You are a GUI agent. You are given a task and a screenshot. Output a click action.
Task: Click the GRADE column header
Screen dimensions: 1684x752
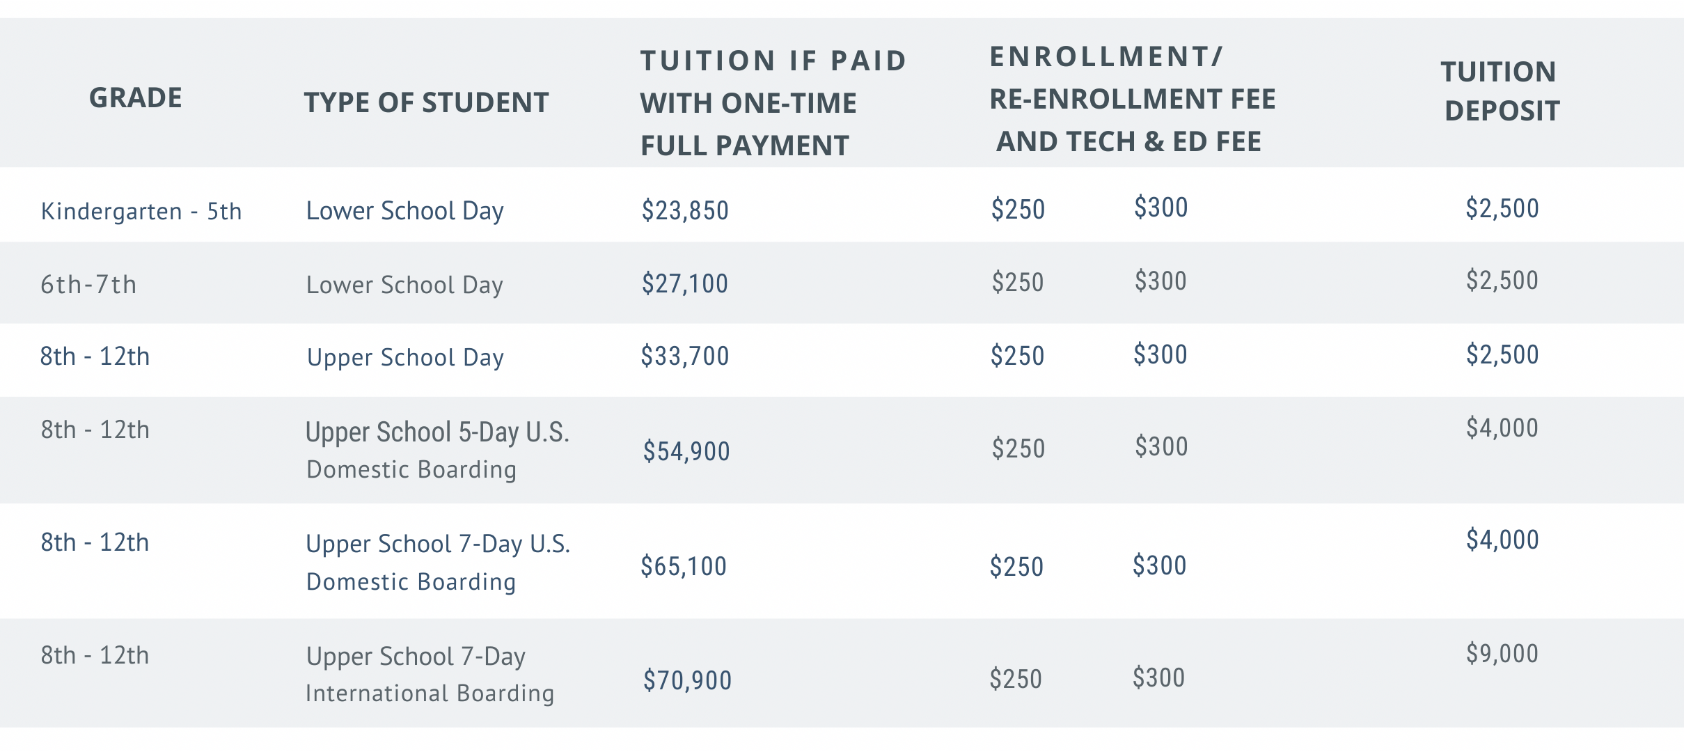click(x=136, y=98)
